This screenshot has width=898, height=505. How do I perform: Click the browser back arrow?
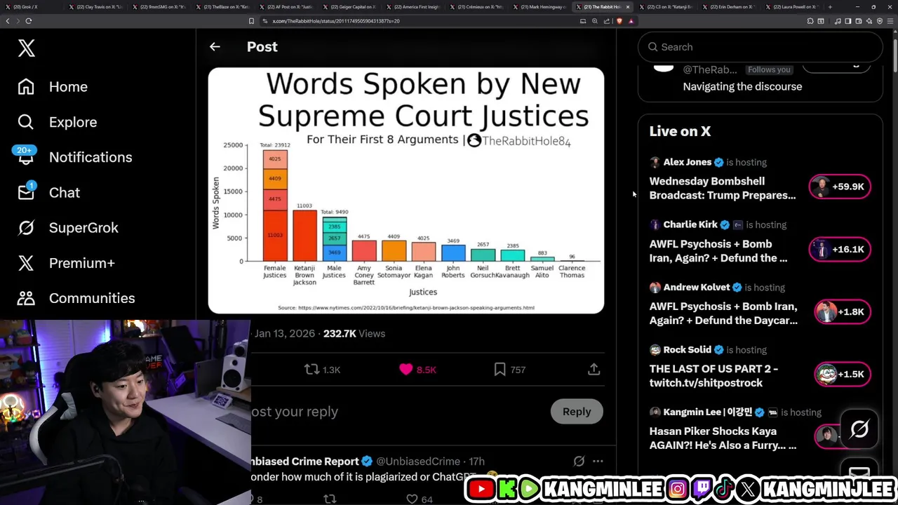tap(8, 21)
